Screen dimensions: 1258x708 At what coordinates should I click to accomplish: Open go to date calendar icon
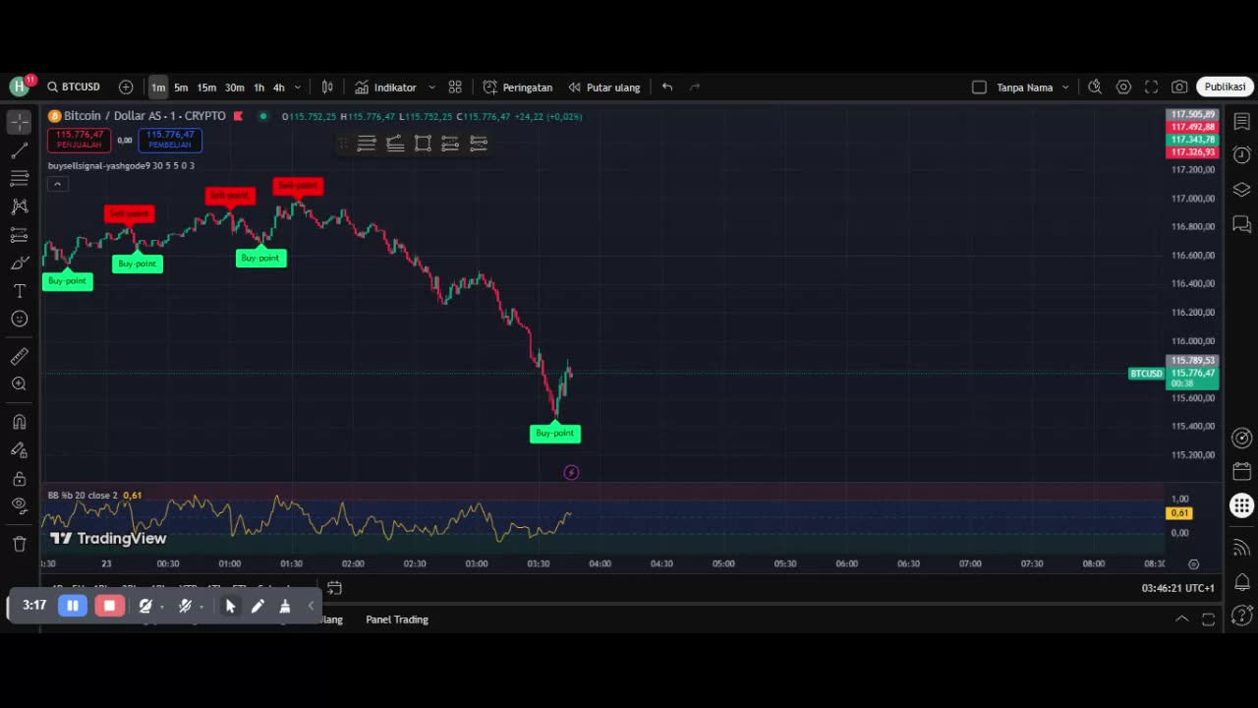334,588
